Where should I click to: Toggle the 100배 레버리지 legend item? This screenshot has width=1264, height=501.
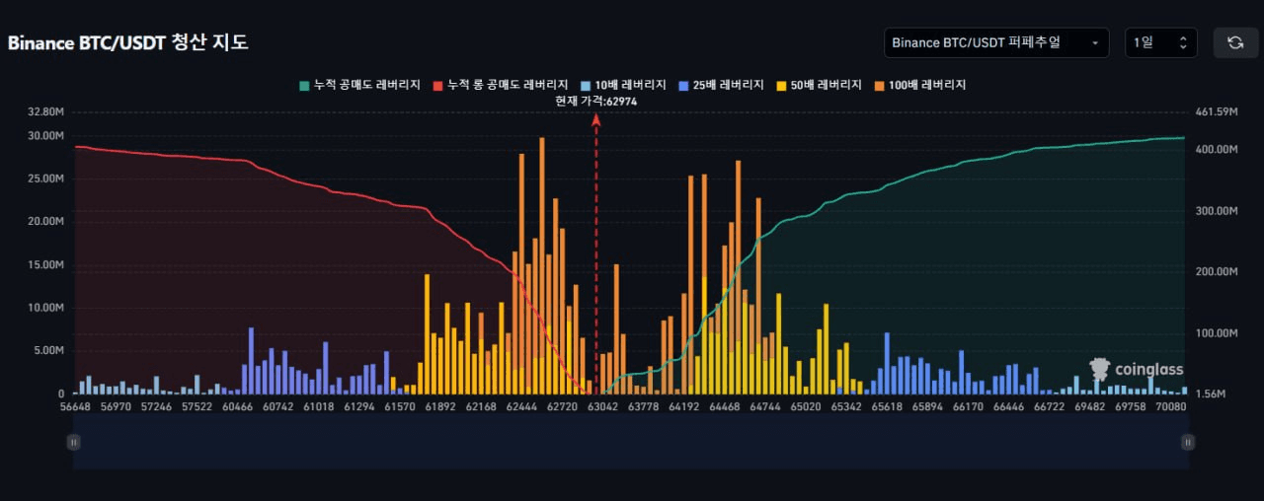[x=920, y=85]
